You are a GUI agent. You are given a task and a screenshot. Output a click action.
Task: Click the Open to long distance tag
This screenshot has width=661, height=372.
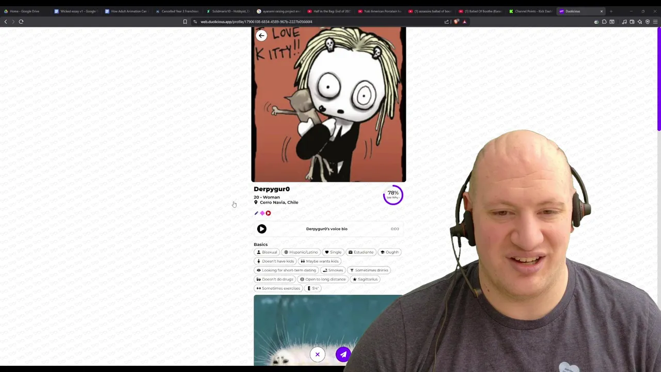tap(323, 280)
